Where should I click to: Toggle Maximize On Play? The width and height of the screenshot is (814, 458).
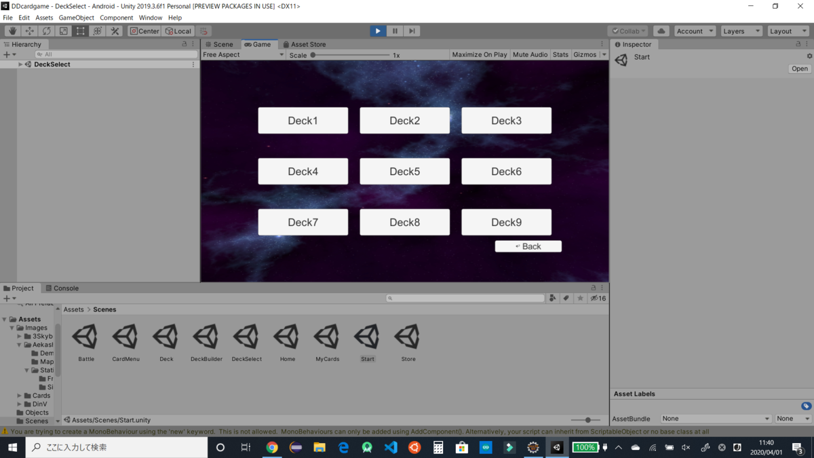click(x=480, y=55)
